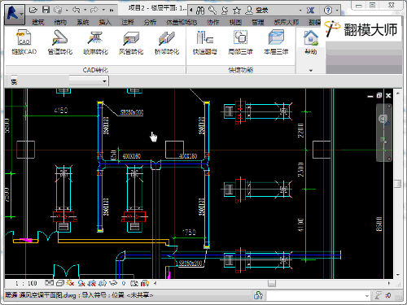Open the 体量和场地 ribbon tab

tap(182, 22)
